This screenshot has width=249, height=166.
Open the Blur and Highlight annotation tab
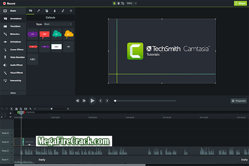click(55, 11)
